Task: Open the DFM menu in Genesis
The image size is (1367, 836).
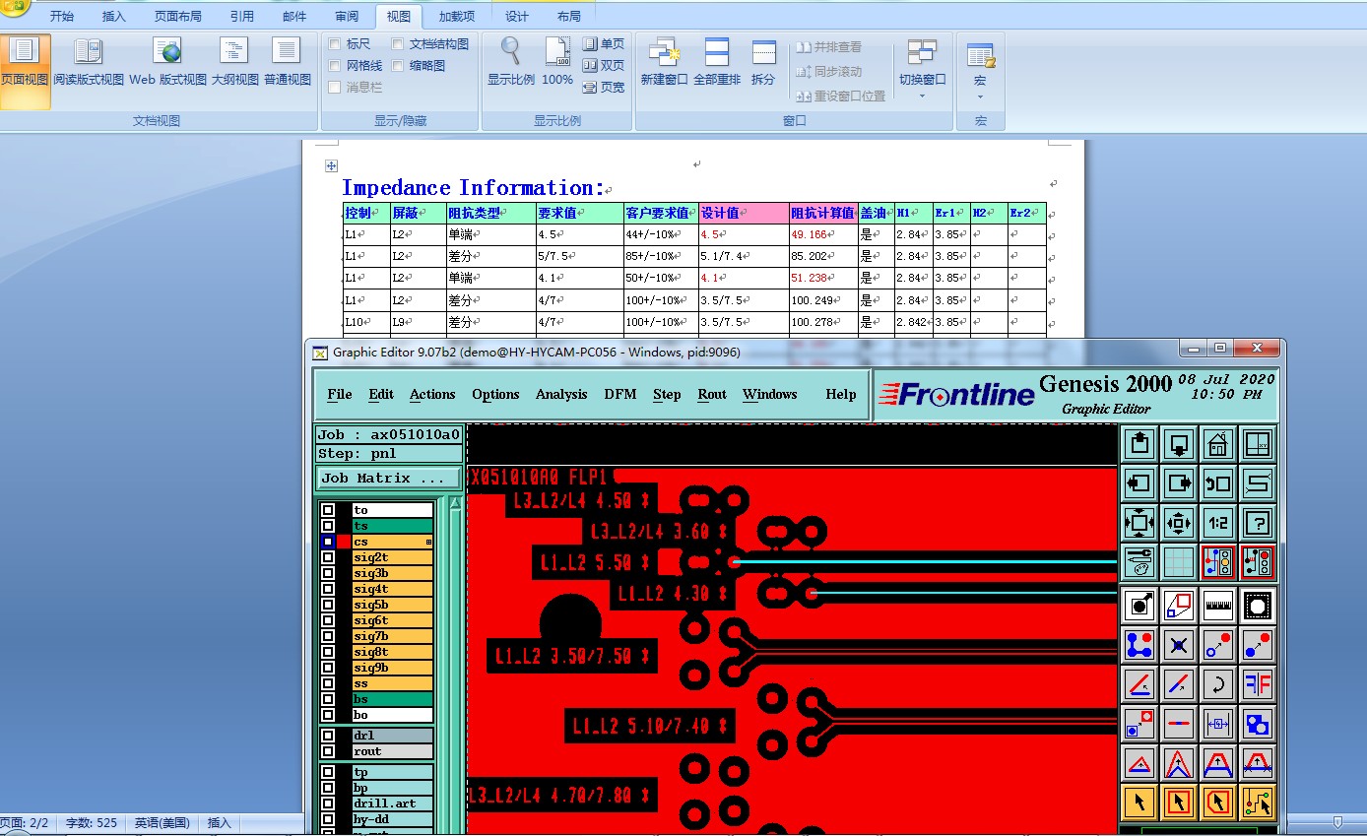Action: coord(620,394)
